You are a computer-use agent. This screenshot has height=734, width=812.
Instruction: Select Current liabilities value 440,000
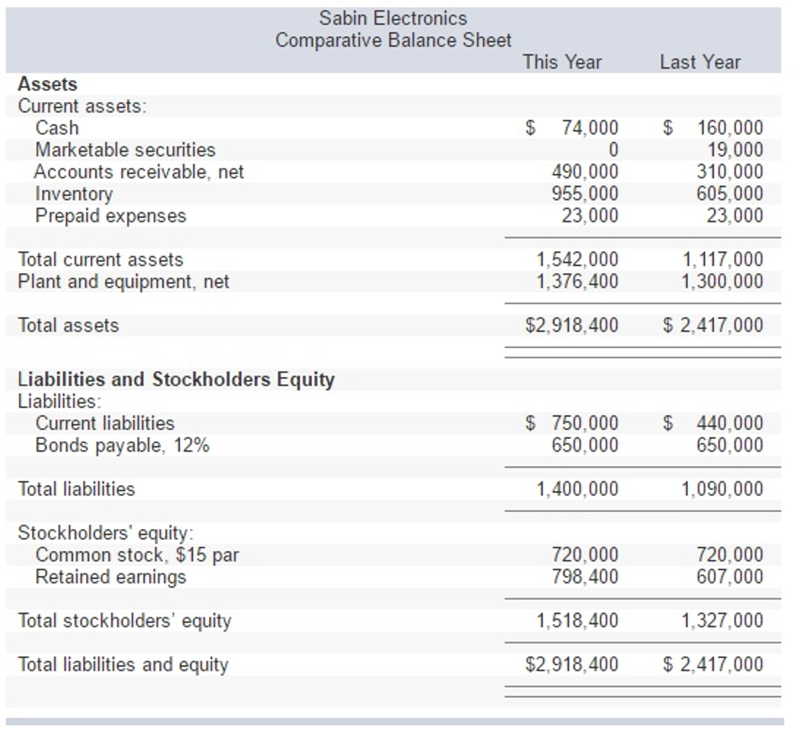730,424
